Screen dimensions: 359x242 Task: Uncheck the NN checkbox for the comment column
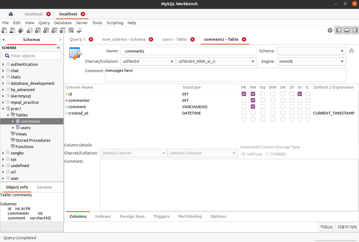pos(253,107)
